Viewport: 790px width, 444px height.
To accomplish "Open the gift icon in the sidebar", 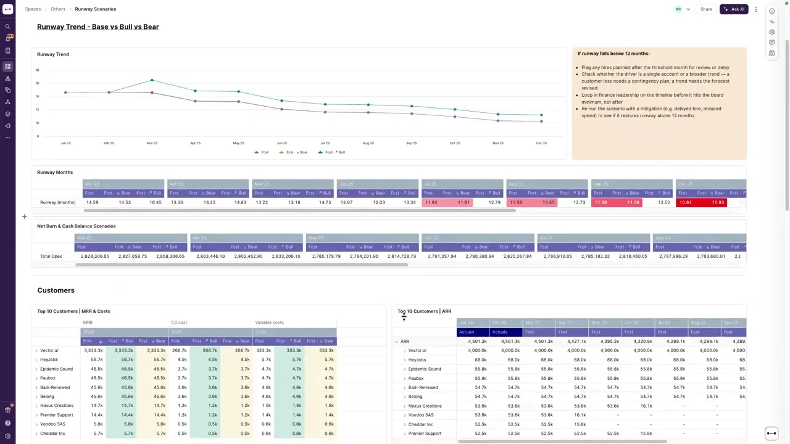I will click(7, 410).
